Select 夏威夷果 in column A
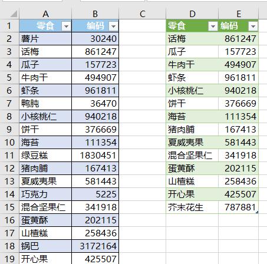The height and width of the screenshot is (264, 267). [x=45, y=181]
